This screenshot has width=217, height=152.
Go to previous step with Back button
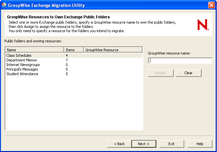pyautogui.click(x=119, y=144)
